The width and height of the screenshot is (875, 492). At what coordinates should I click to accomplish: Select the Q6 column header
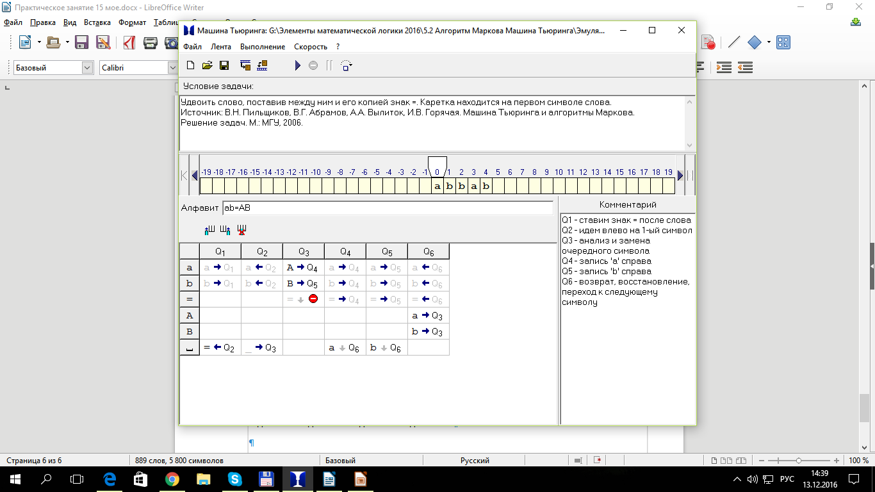(x=429, y=251)
